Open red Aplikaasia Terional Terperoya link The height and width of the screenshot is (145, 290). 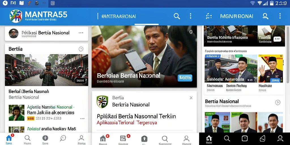(x=127, y=123)
